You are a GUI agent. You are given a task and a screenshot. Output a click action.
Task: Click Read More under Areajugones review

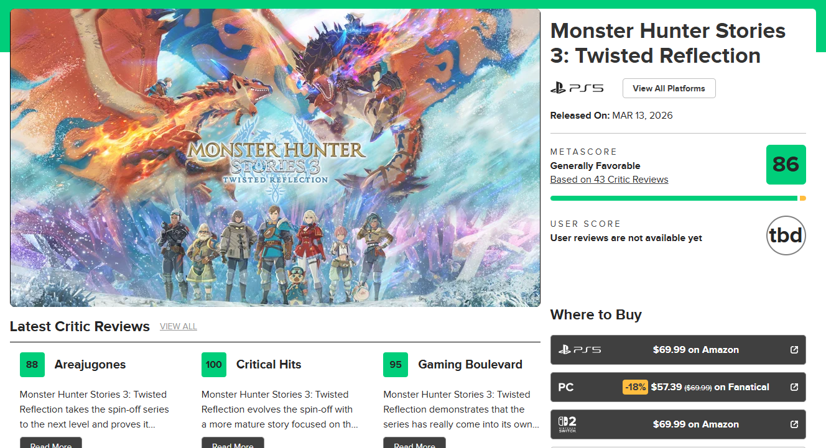click(x=50, y=444)
